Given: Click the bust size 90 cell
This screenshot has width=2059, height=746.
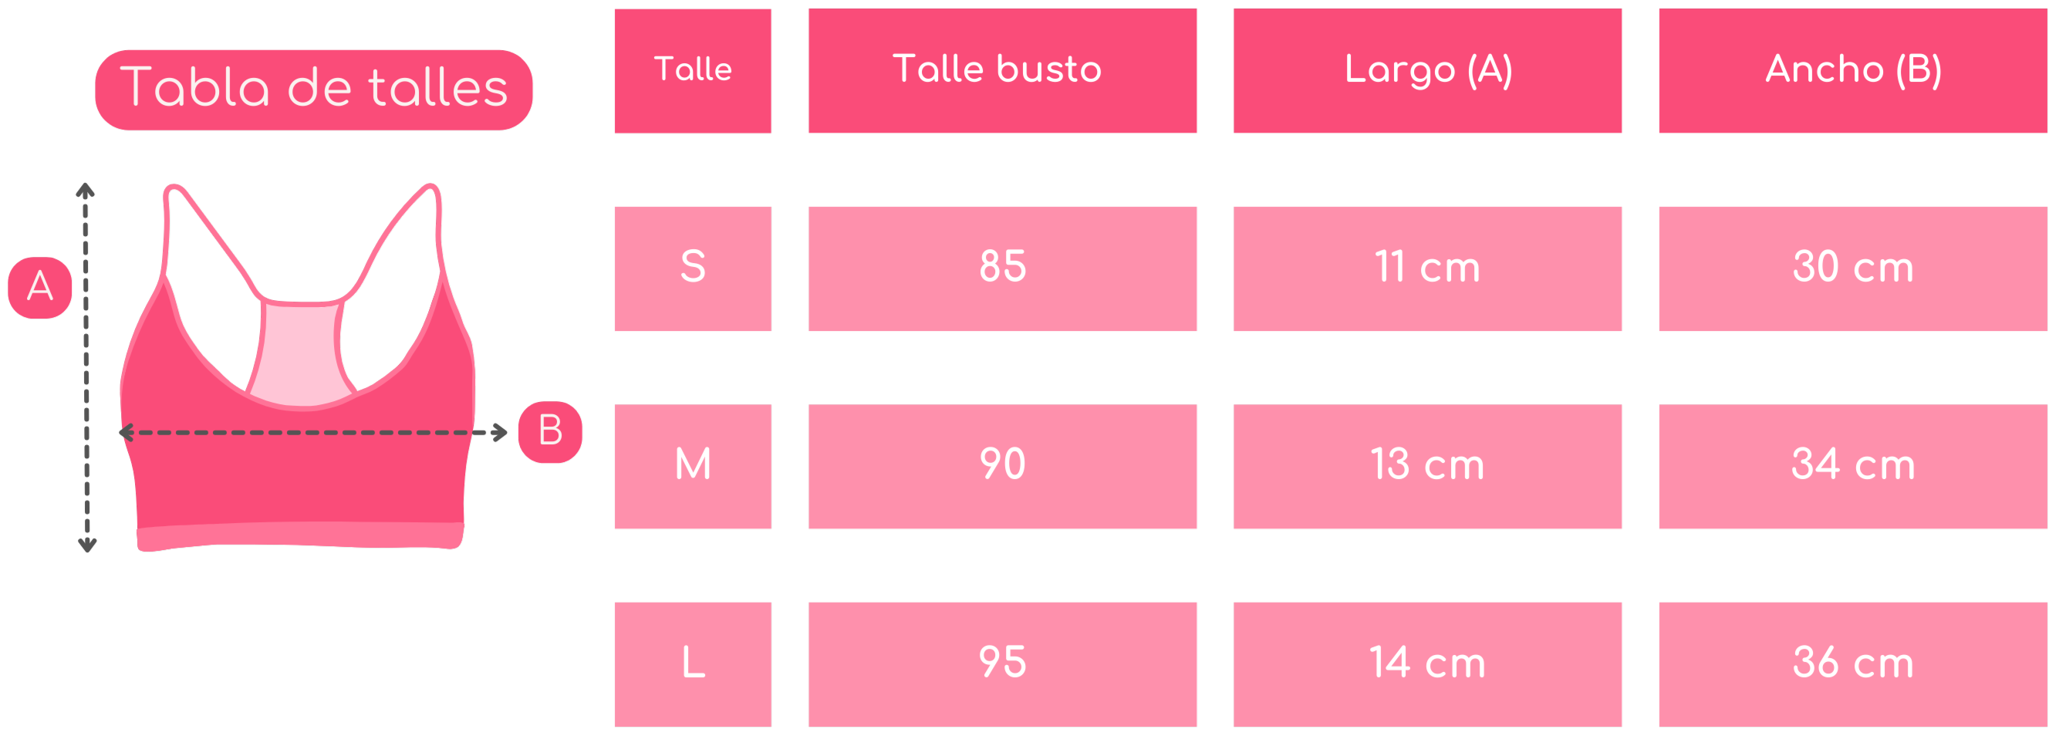Looking at the screenshot, I should click(1002, 467).
